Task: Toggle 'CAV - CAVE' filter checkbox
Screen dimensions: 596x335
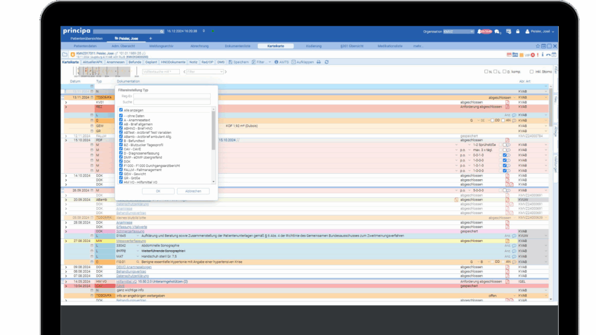Action: [x=120, y=148]
